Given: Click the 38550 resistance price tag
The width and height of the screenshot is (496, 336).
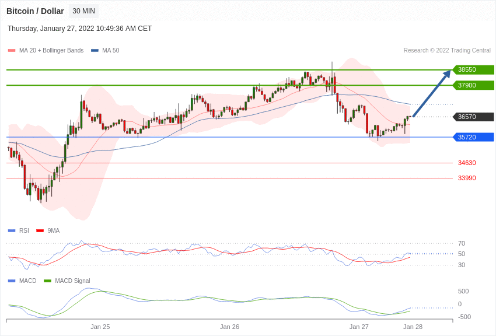Looking at the screenshot, I should (x=474, y=69).
